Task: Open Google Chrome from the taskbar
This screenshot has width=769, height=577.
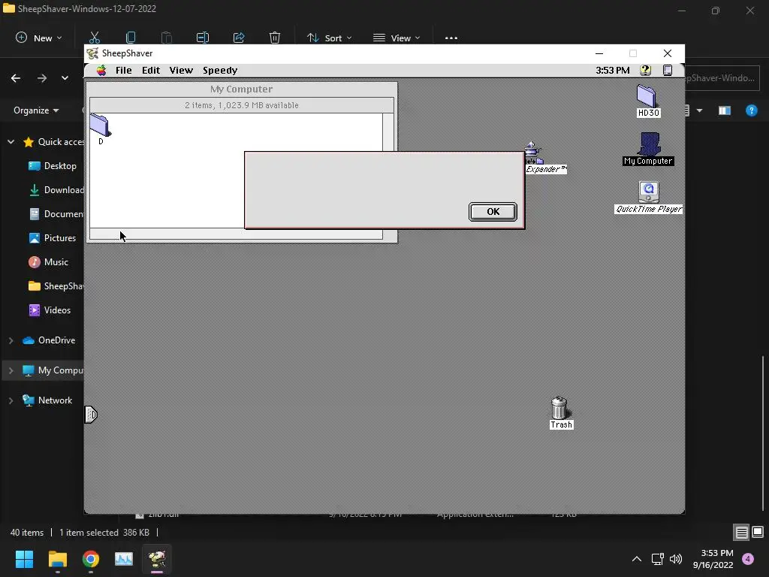Action: [x=91, y=559]
